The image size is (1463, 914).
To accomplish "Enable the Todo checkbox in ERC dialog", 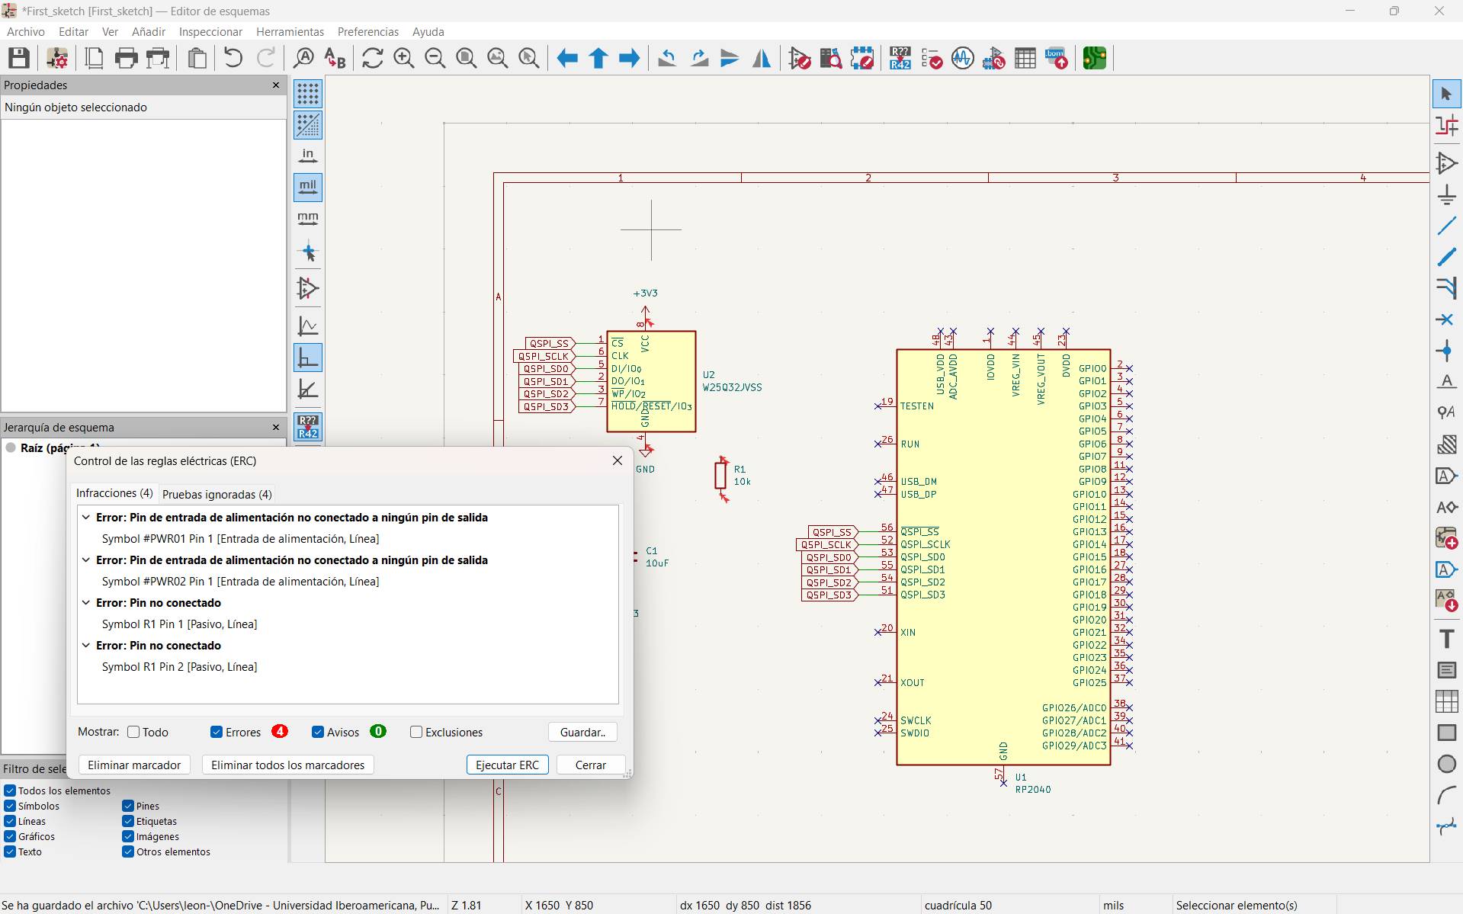I will [134, 732].
